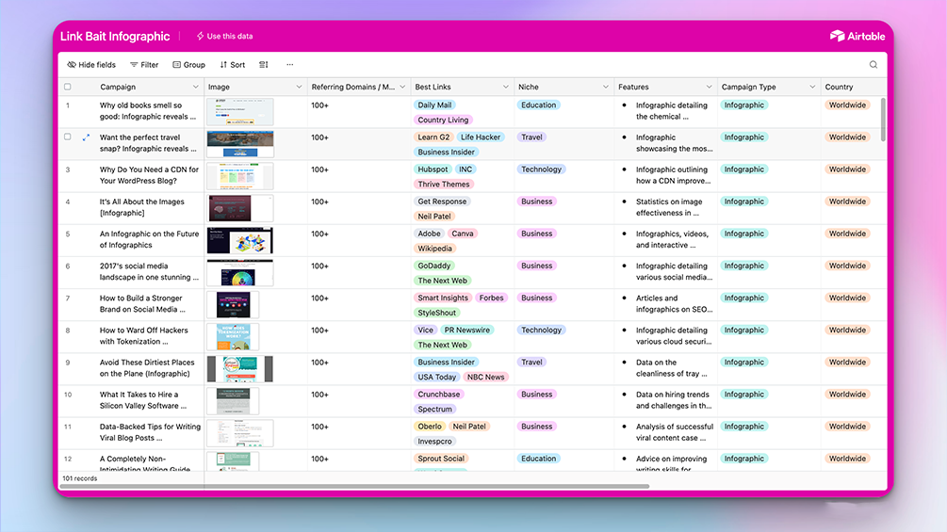Click the Forbes tag

point(491,298)
